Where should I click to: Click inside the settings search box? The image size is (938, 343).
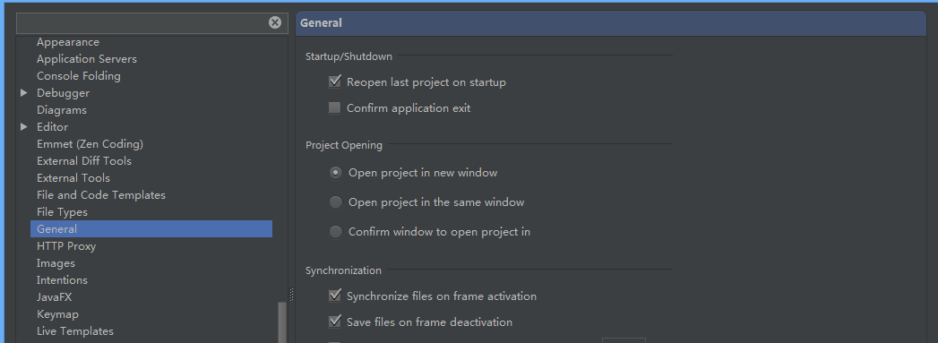click(142, 22)
